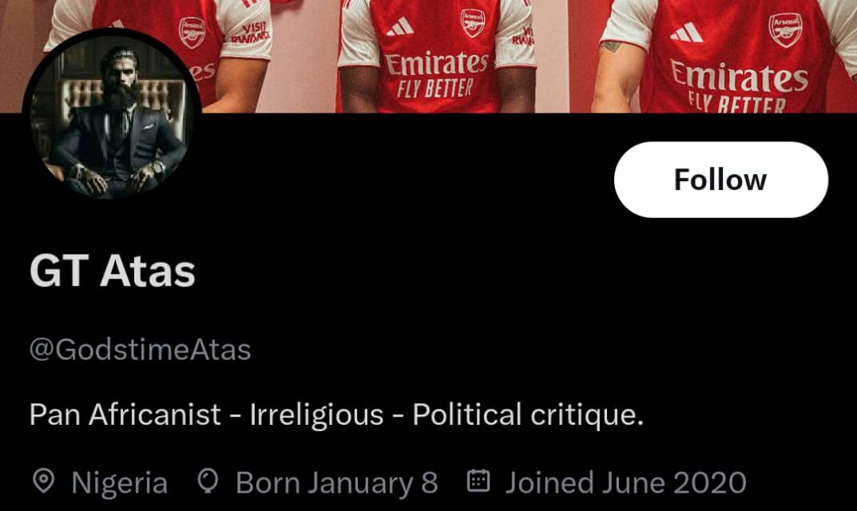Open the bearded man profile picture

[x=111, y=115]
